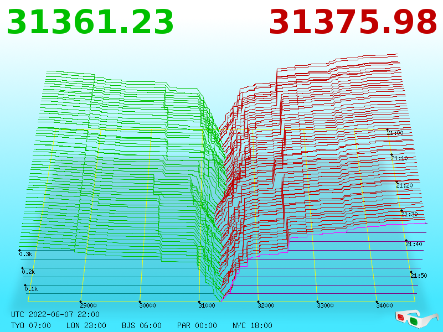443x332 pixels.
Task: Click the UTC 2022-06-07 22:00 timestamp
Action: pos(55,314)
